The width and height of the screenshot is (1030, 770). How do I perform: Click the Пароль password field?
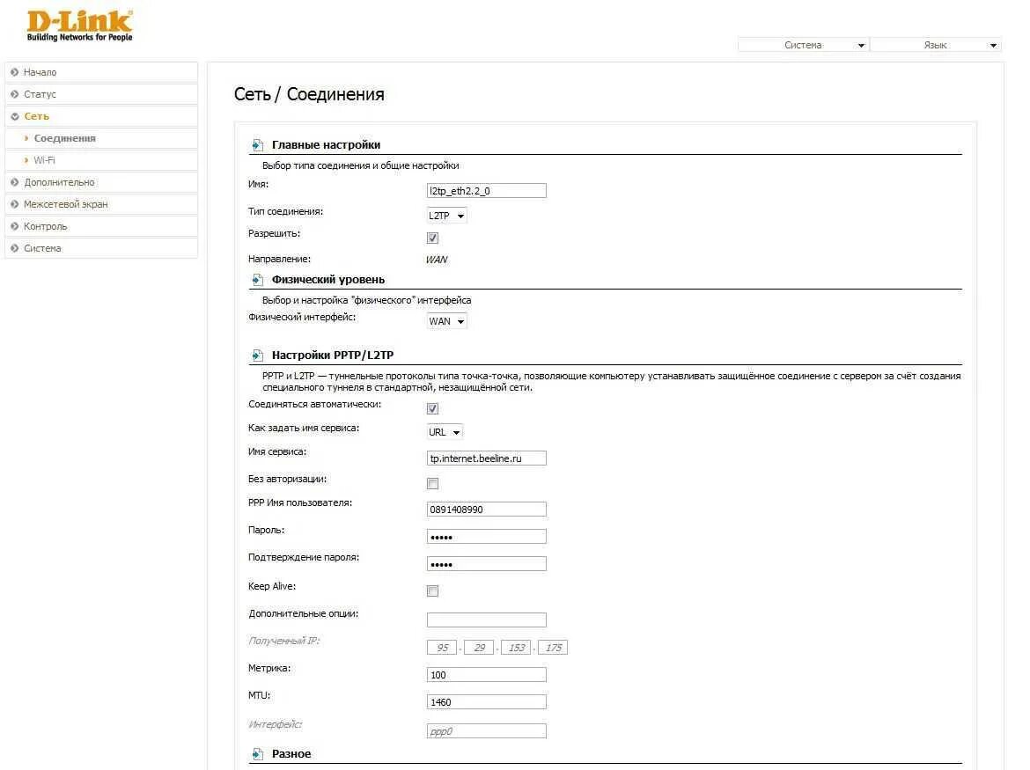tap(486, 537)
